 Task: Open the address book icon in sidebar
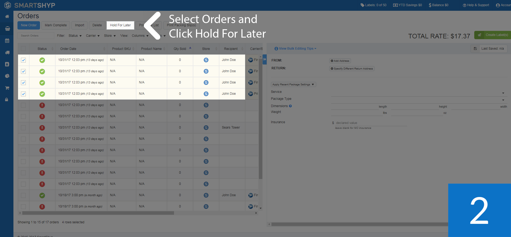point(7,64)
